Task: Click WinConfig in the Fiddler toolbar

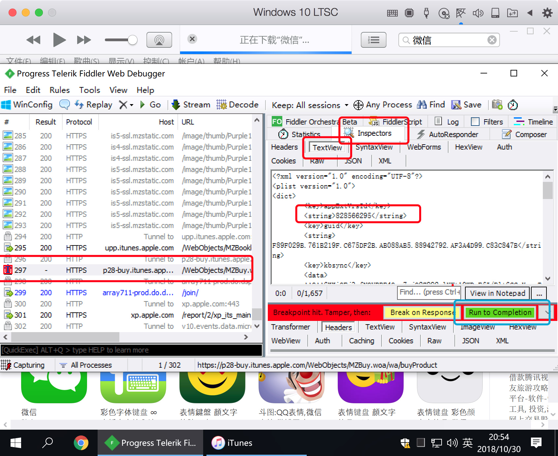Action: point(27,105)
